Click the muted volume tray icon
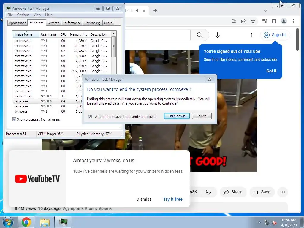 pyautogui.click(x=274, y=222)
